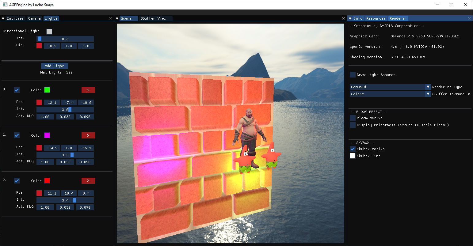Edit Directional Light Dir. Y value 1.8
This screenshot has width=473, height=246.
[69, 46]
